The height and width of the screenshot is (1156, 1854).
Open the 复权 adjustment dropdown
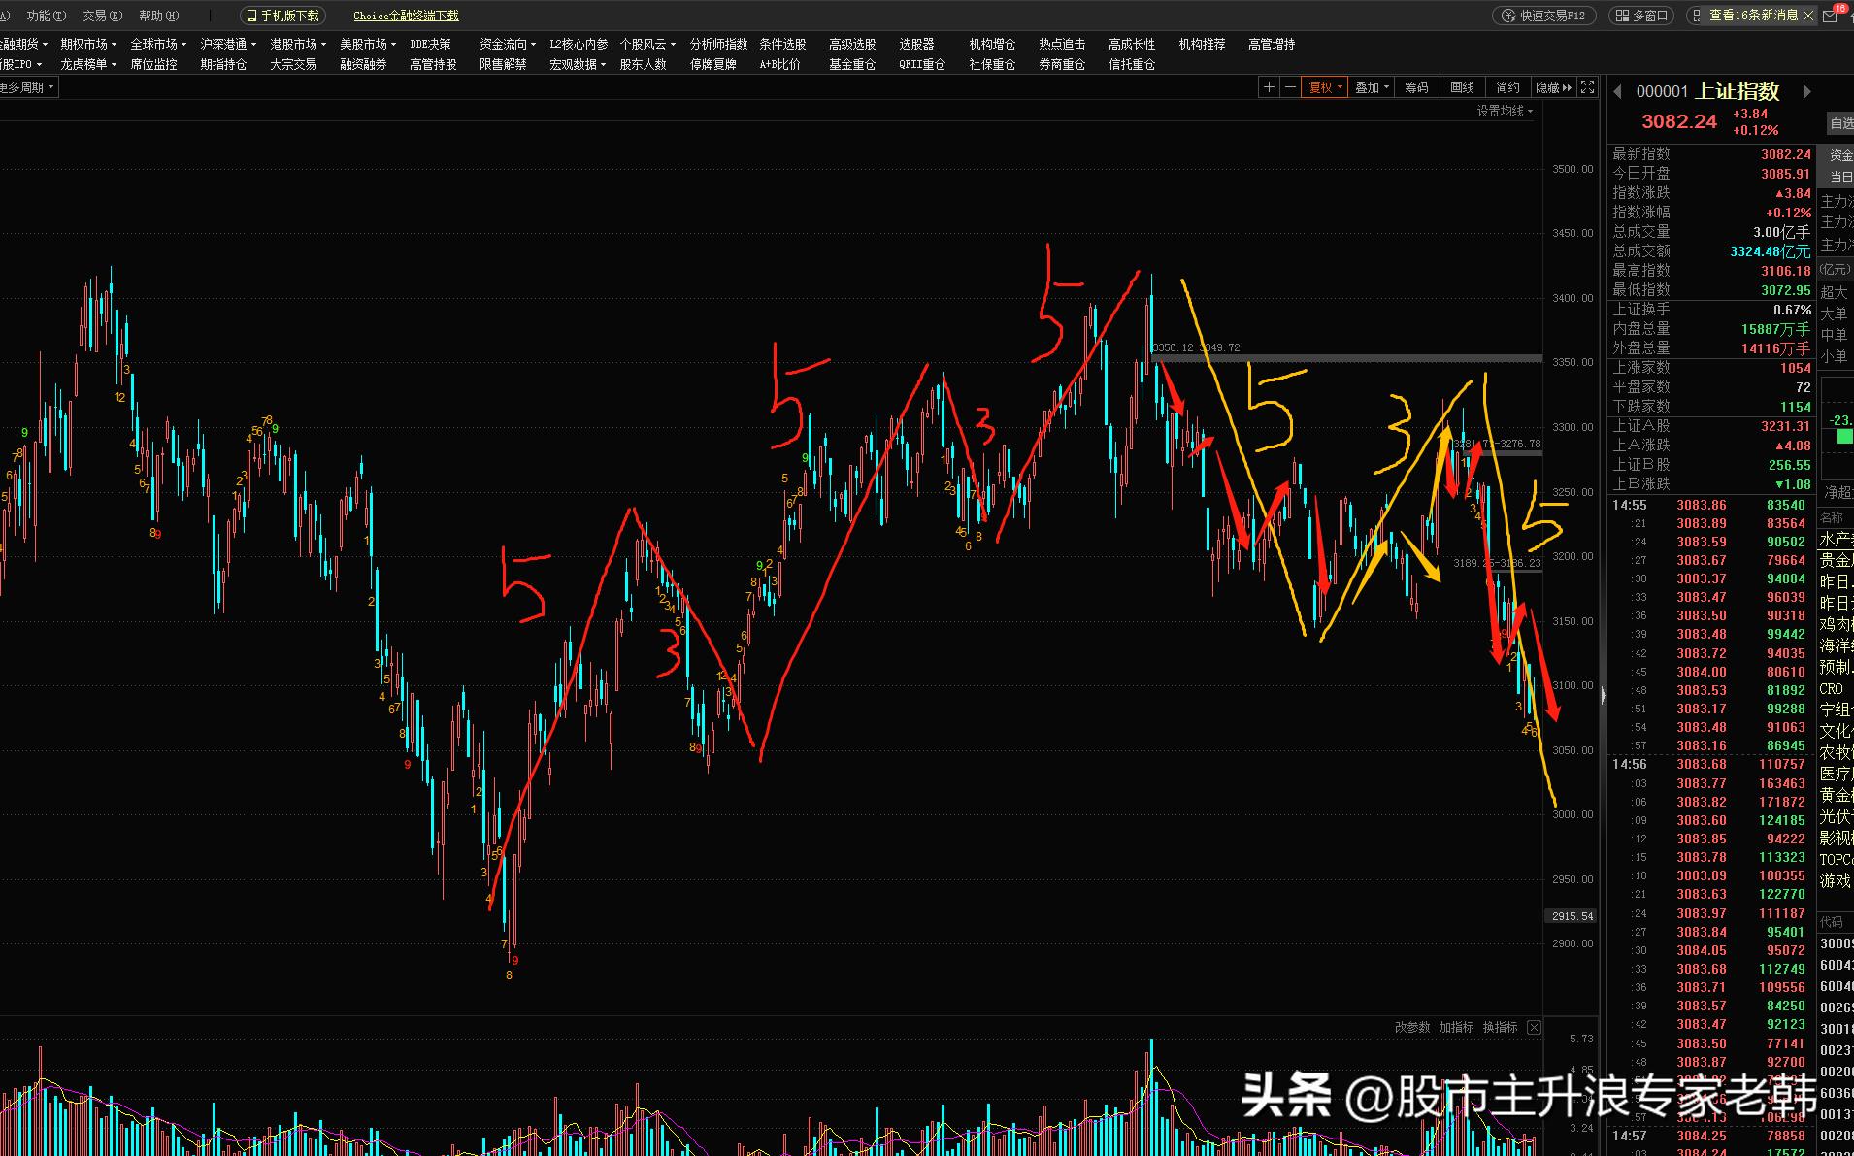point(1325,87)
